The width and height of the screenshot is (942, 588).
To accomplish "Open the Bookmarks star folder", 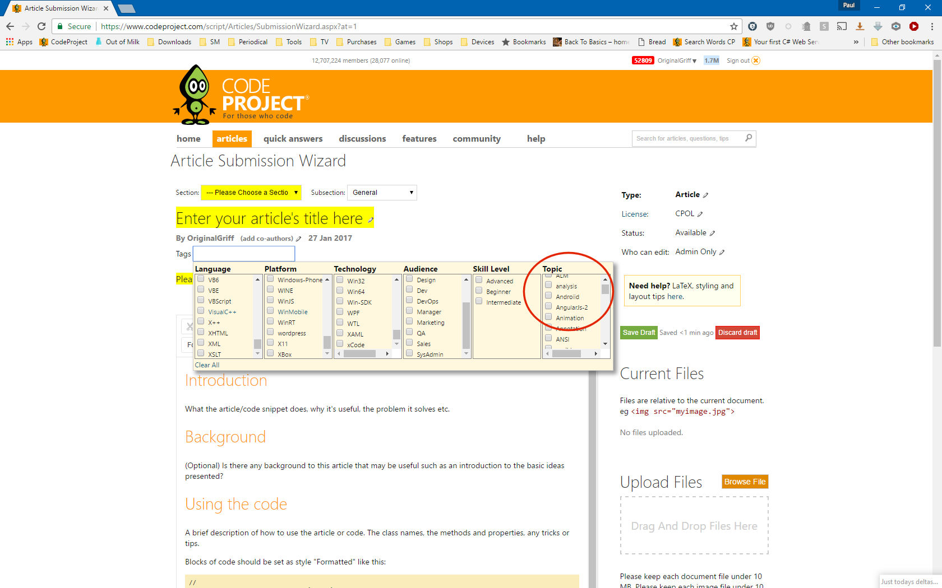I will tap(524, 42).
